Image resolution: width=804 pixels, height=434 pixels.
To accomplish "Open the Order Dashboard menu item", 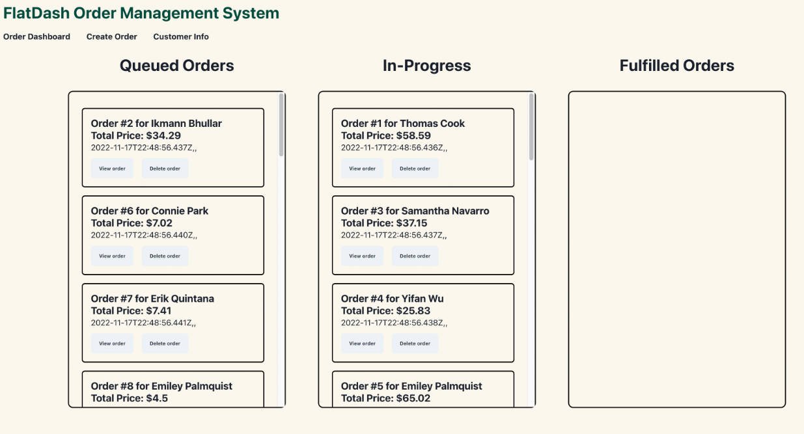I will [36, 37].
